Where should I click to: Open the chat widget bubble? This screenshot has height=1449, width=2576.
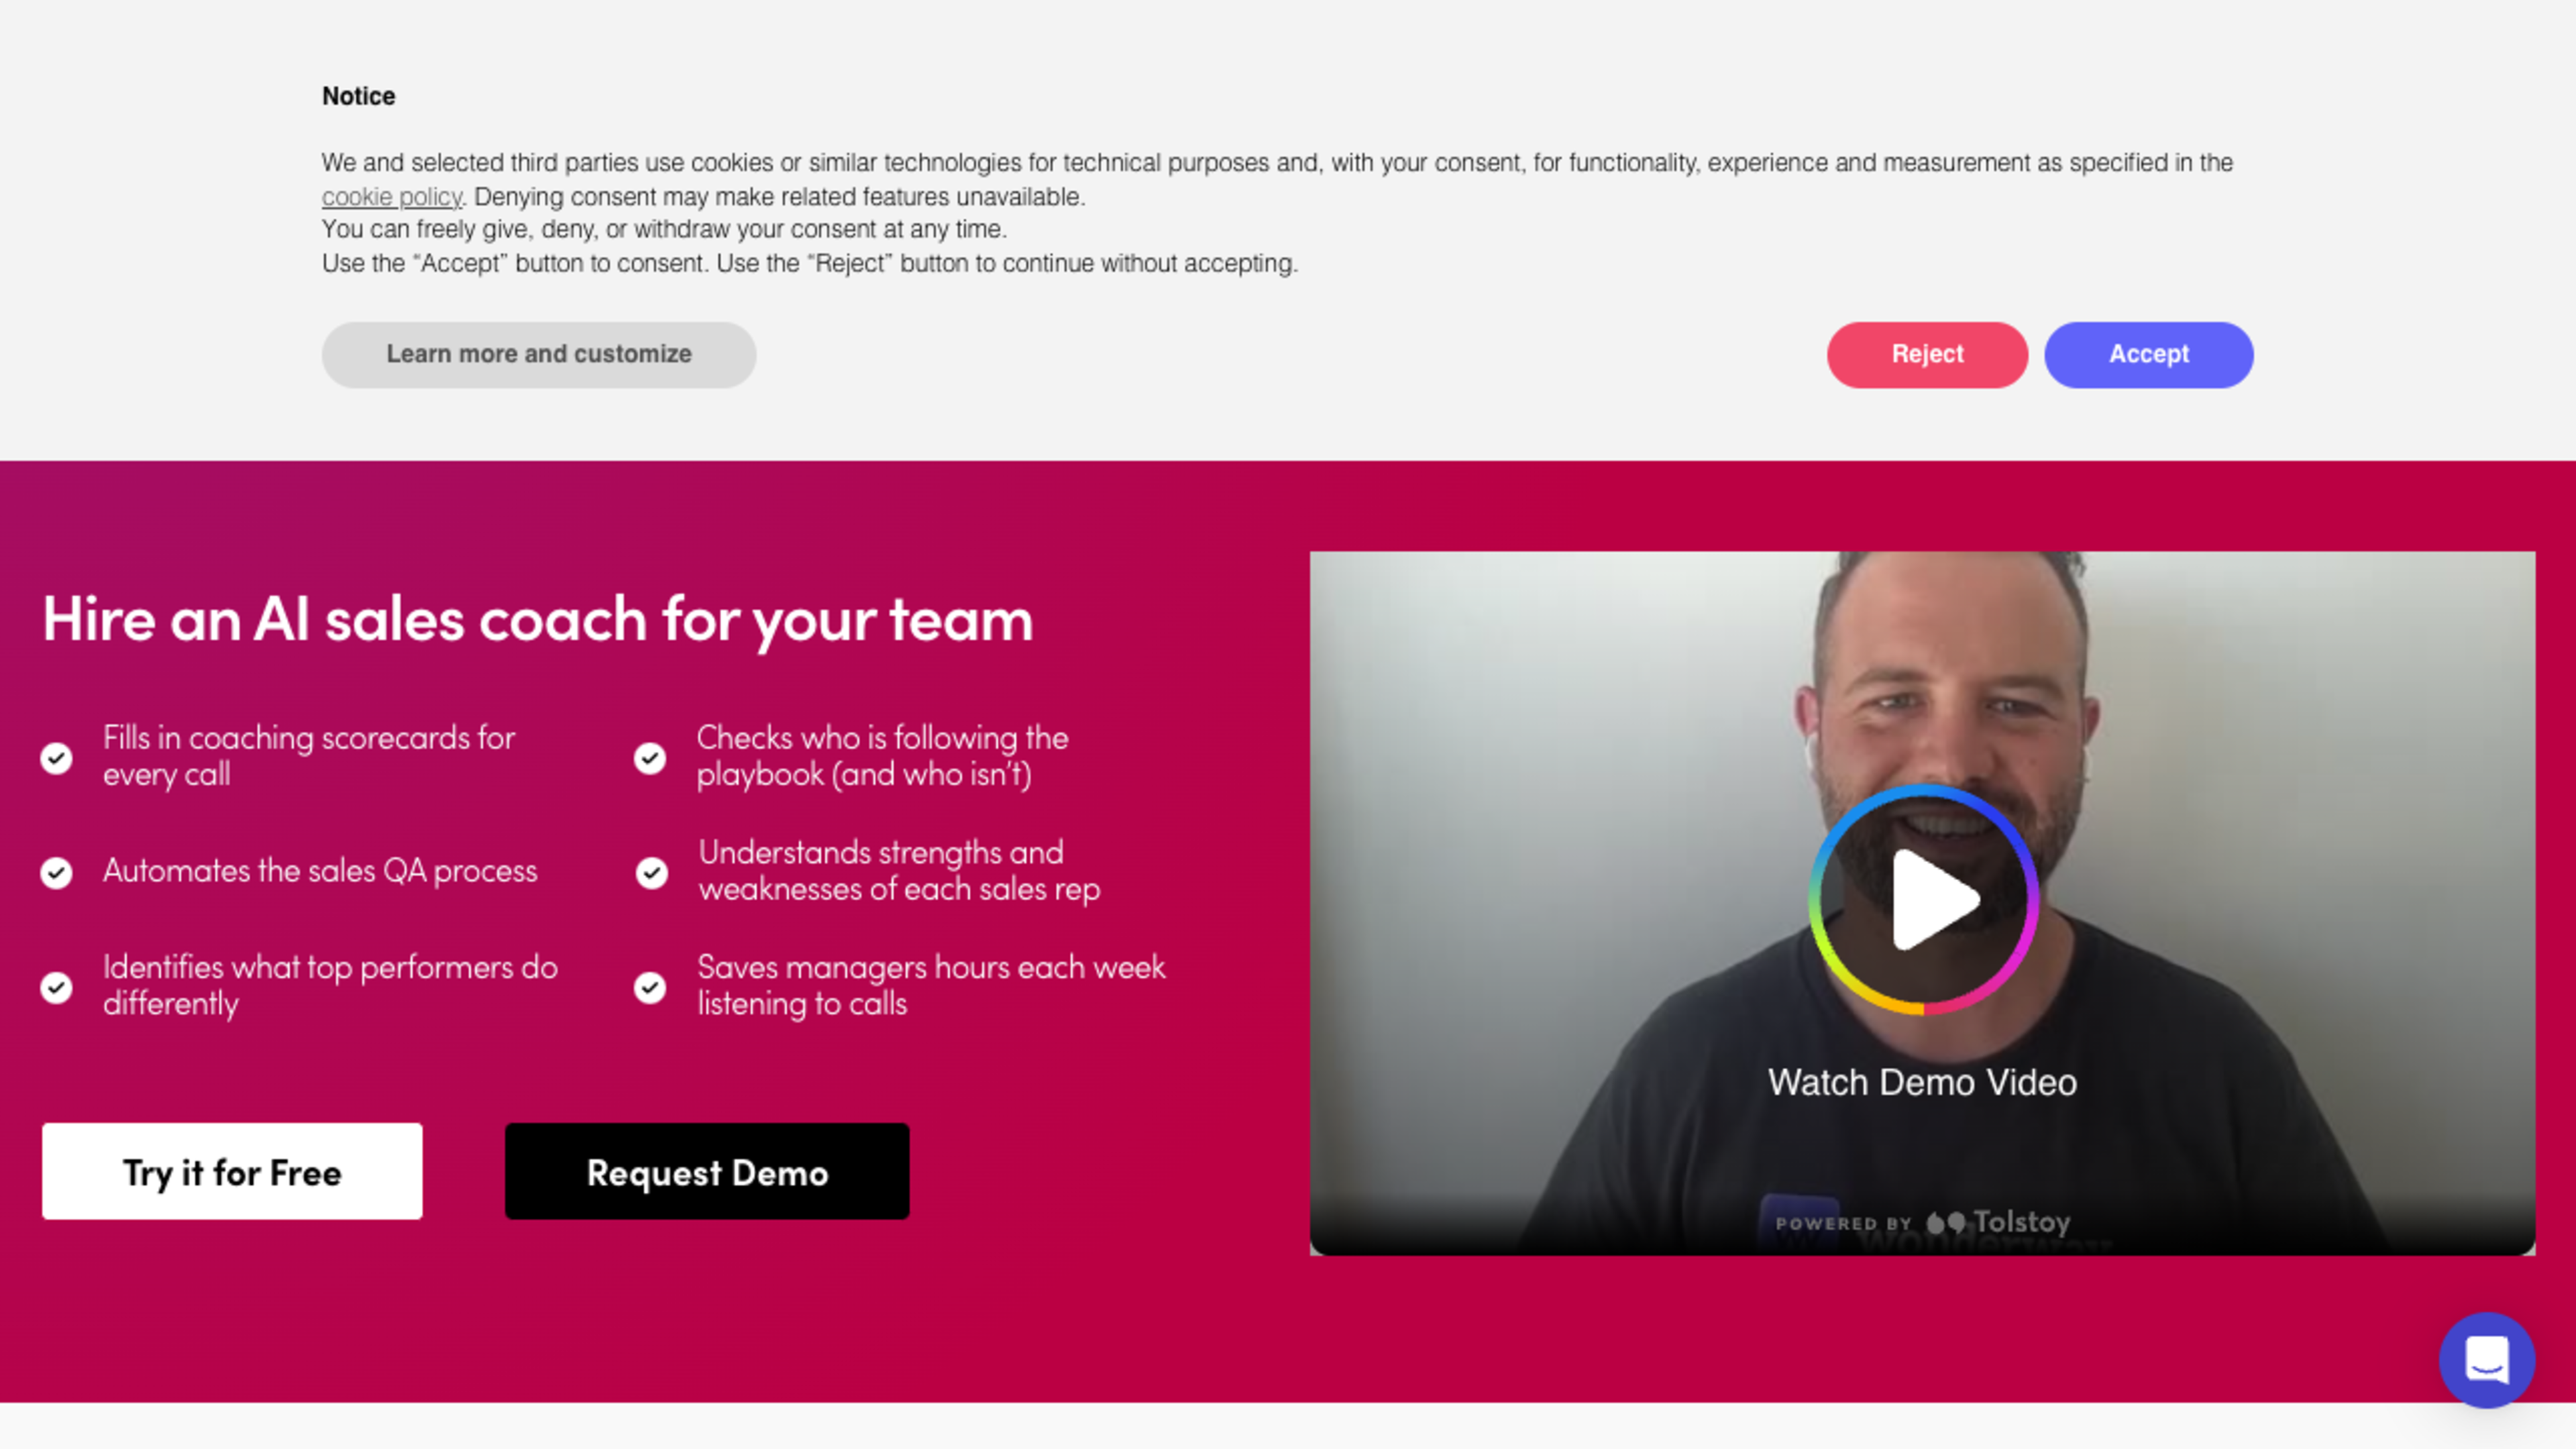coord(2487,1360)
